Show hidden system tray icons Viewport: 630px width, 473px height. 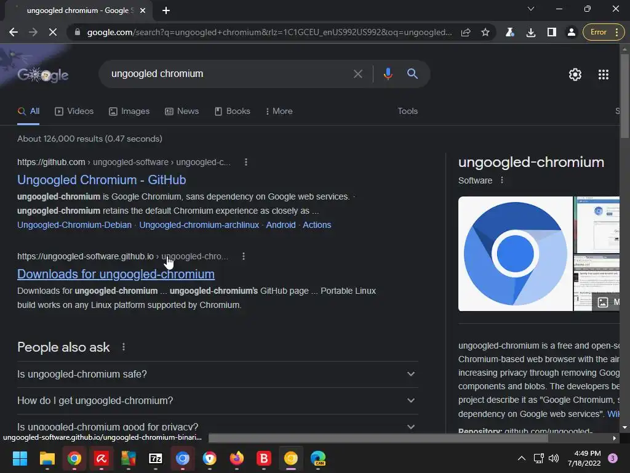(522, 458)
